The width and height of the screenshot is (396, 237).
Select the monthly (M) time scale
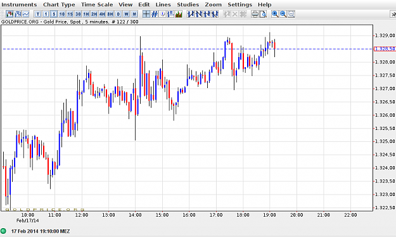(x=134, y=14)
